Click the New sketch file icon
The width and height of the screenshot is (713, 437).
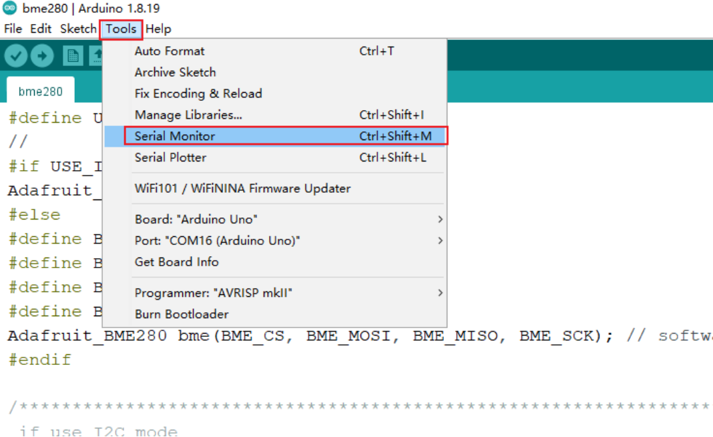[x=72, y=56]
